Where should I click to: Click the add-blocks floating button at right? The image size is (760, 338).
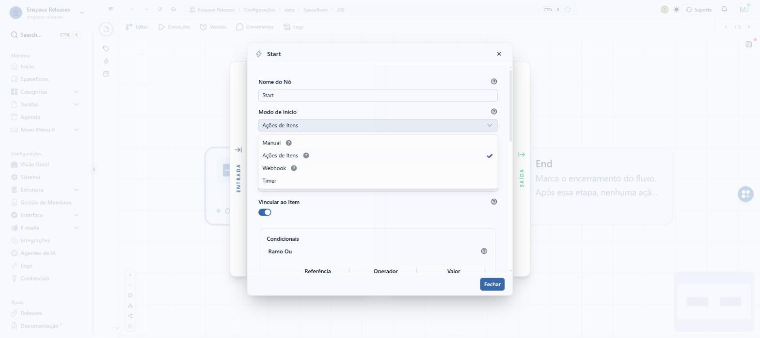(x=745, y=194)
